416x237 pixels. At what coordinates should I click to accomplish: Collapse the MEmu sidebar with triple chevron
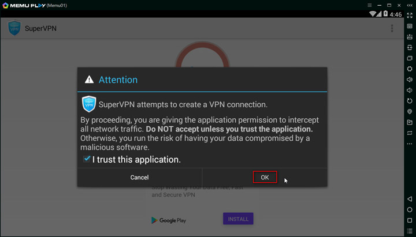pyautogui.click(x=410, y=5)
